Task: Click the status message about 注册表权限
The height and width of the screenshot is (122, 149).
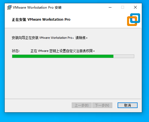Action: (63, 51)
